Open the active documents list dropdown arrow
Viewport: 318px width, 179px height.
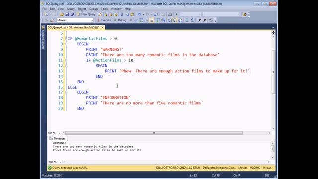[273, 28]
